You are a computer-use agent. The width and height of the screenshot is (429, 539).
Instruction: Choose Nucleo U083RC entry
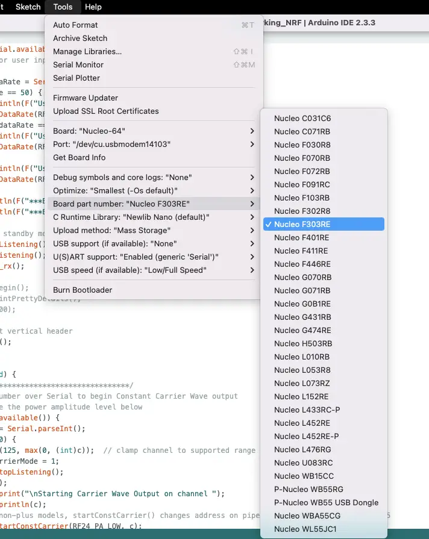(x=324, y=463)
